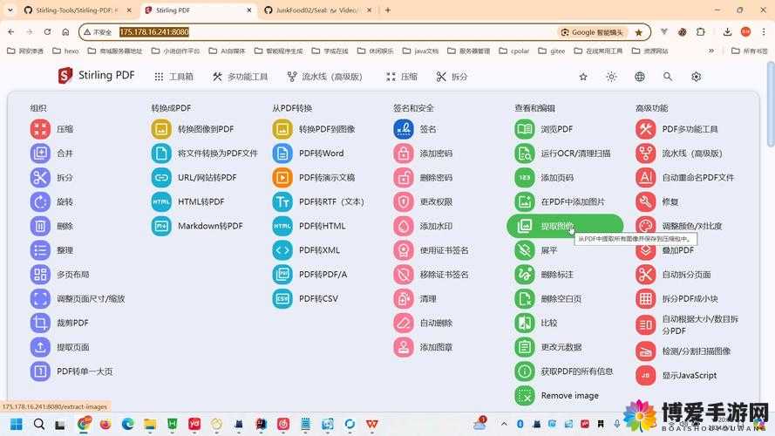Select the 拆分 scissors icon under 组织
The height and width of the screenshot is (436, 775).
[x=40, y=178]
